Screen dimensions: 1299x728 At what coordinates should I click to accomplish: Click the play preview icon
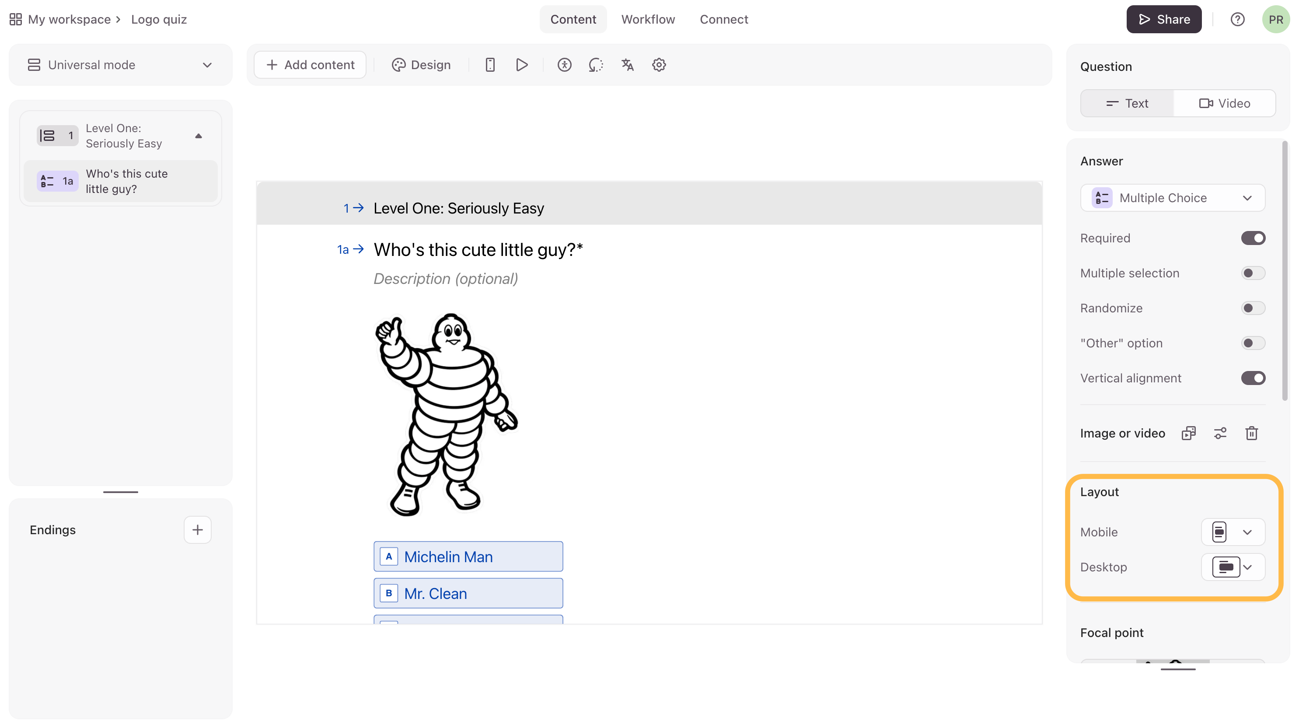click(522, 65)
